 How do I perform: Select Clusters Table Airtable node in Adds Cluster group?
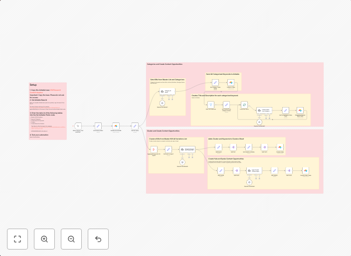tap(280, 147)
